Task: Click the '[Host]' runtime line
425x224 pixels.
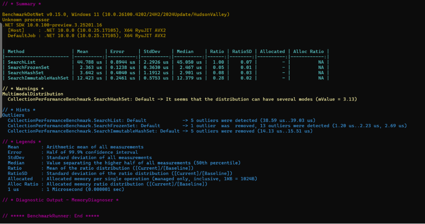Action: pyautogui.click(x=87, y=30)
